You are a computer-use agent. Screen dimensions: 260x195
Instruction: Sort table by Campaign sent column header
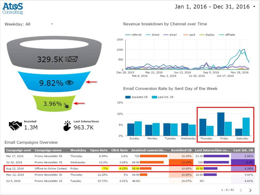[19, 150]
